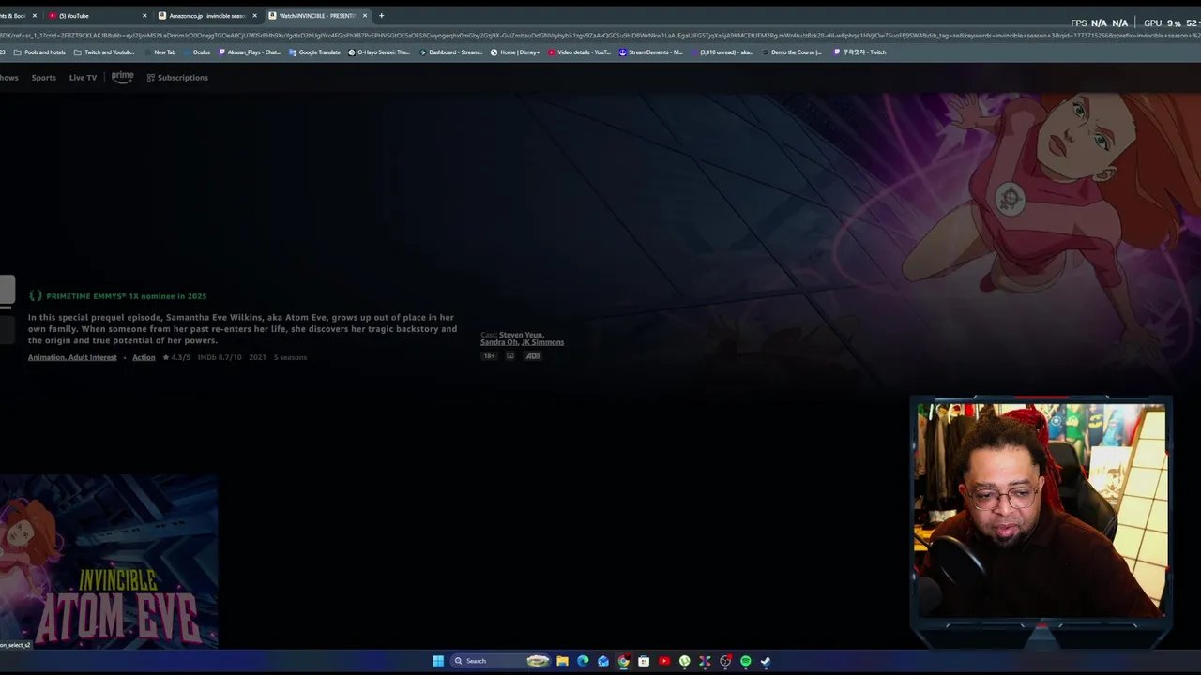This screenshot has width=1201, height=675.
Task: Click the Action genre link
Action: pos(144,357)
